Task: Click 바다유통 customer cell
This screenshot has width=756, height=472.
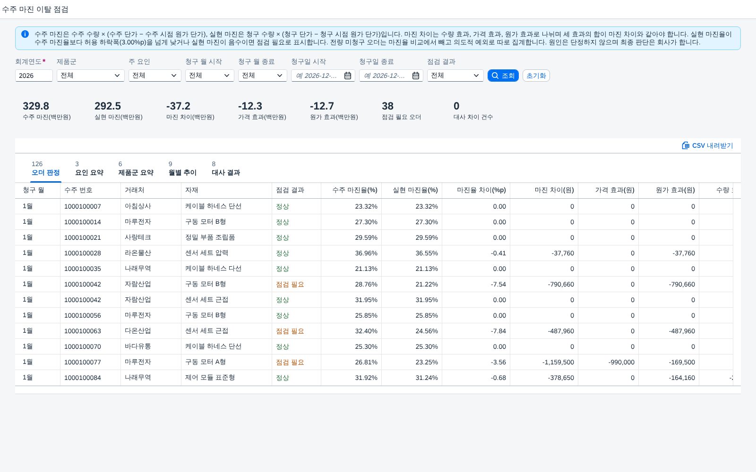Action: click(138, 346)
